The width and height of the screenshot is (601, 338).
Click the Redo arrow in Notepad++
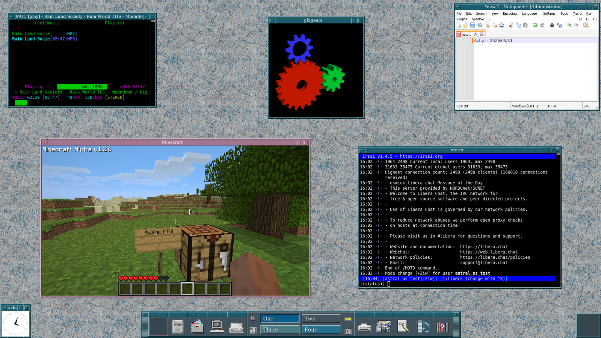pyautogui.click(x=542, y=25)
